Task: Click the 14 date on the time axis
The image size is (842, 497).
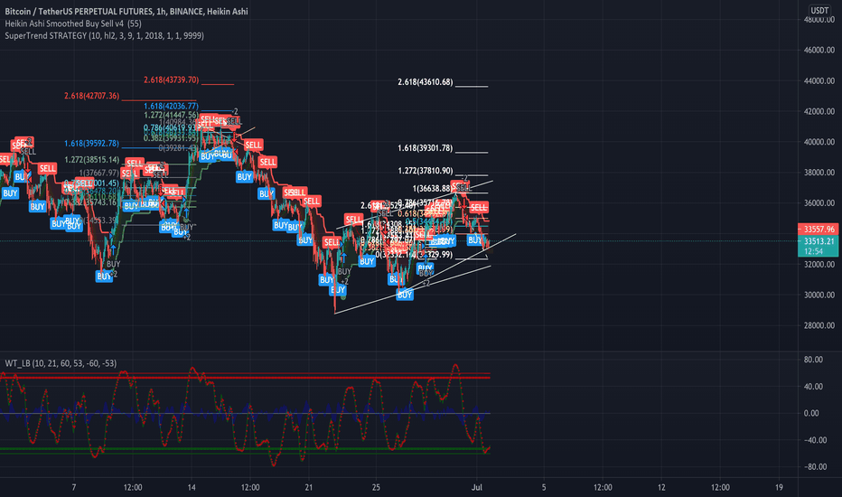Action: click(192, 487)
